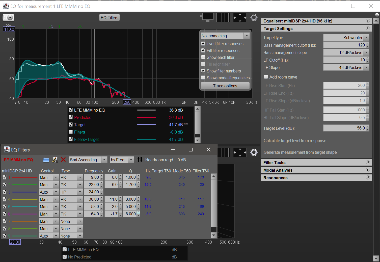Uncheck Invert filter responses
380x262 pixels.
click(203, 43)
